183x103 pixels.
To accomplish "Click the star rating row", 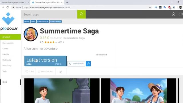I will point(51,42).
